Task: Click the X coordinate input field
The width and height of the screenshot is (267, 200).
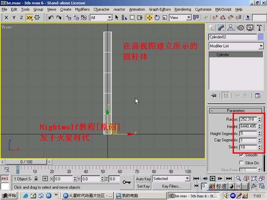Action: click(x=63, y=179)
